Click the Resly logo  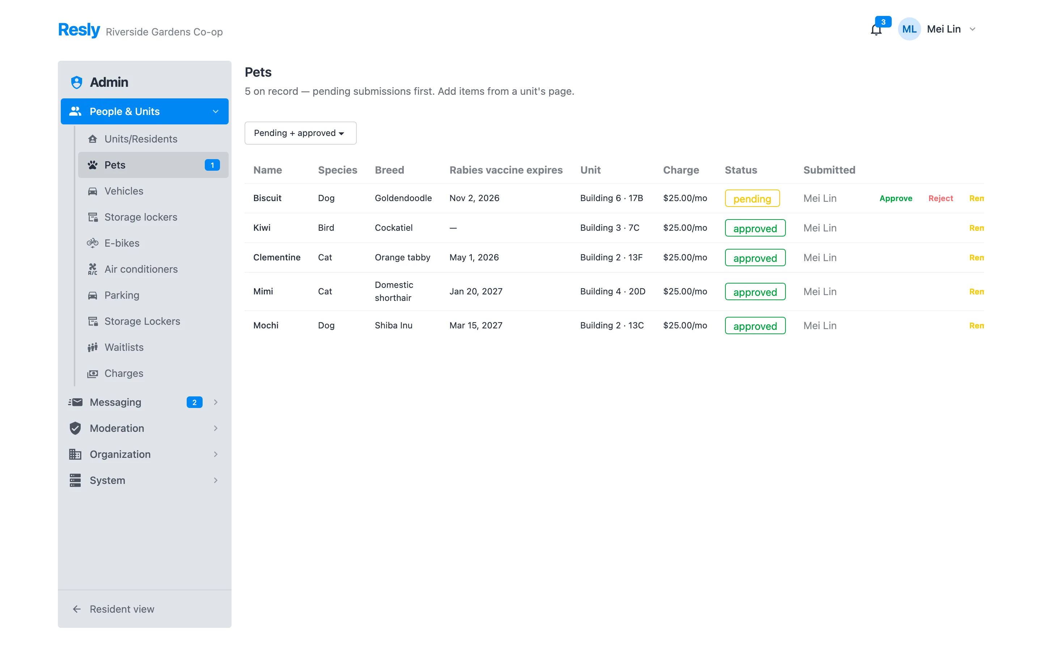(79, 29)
